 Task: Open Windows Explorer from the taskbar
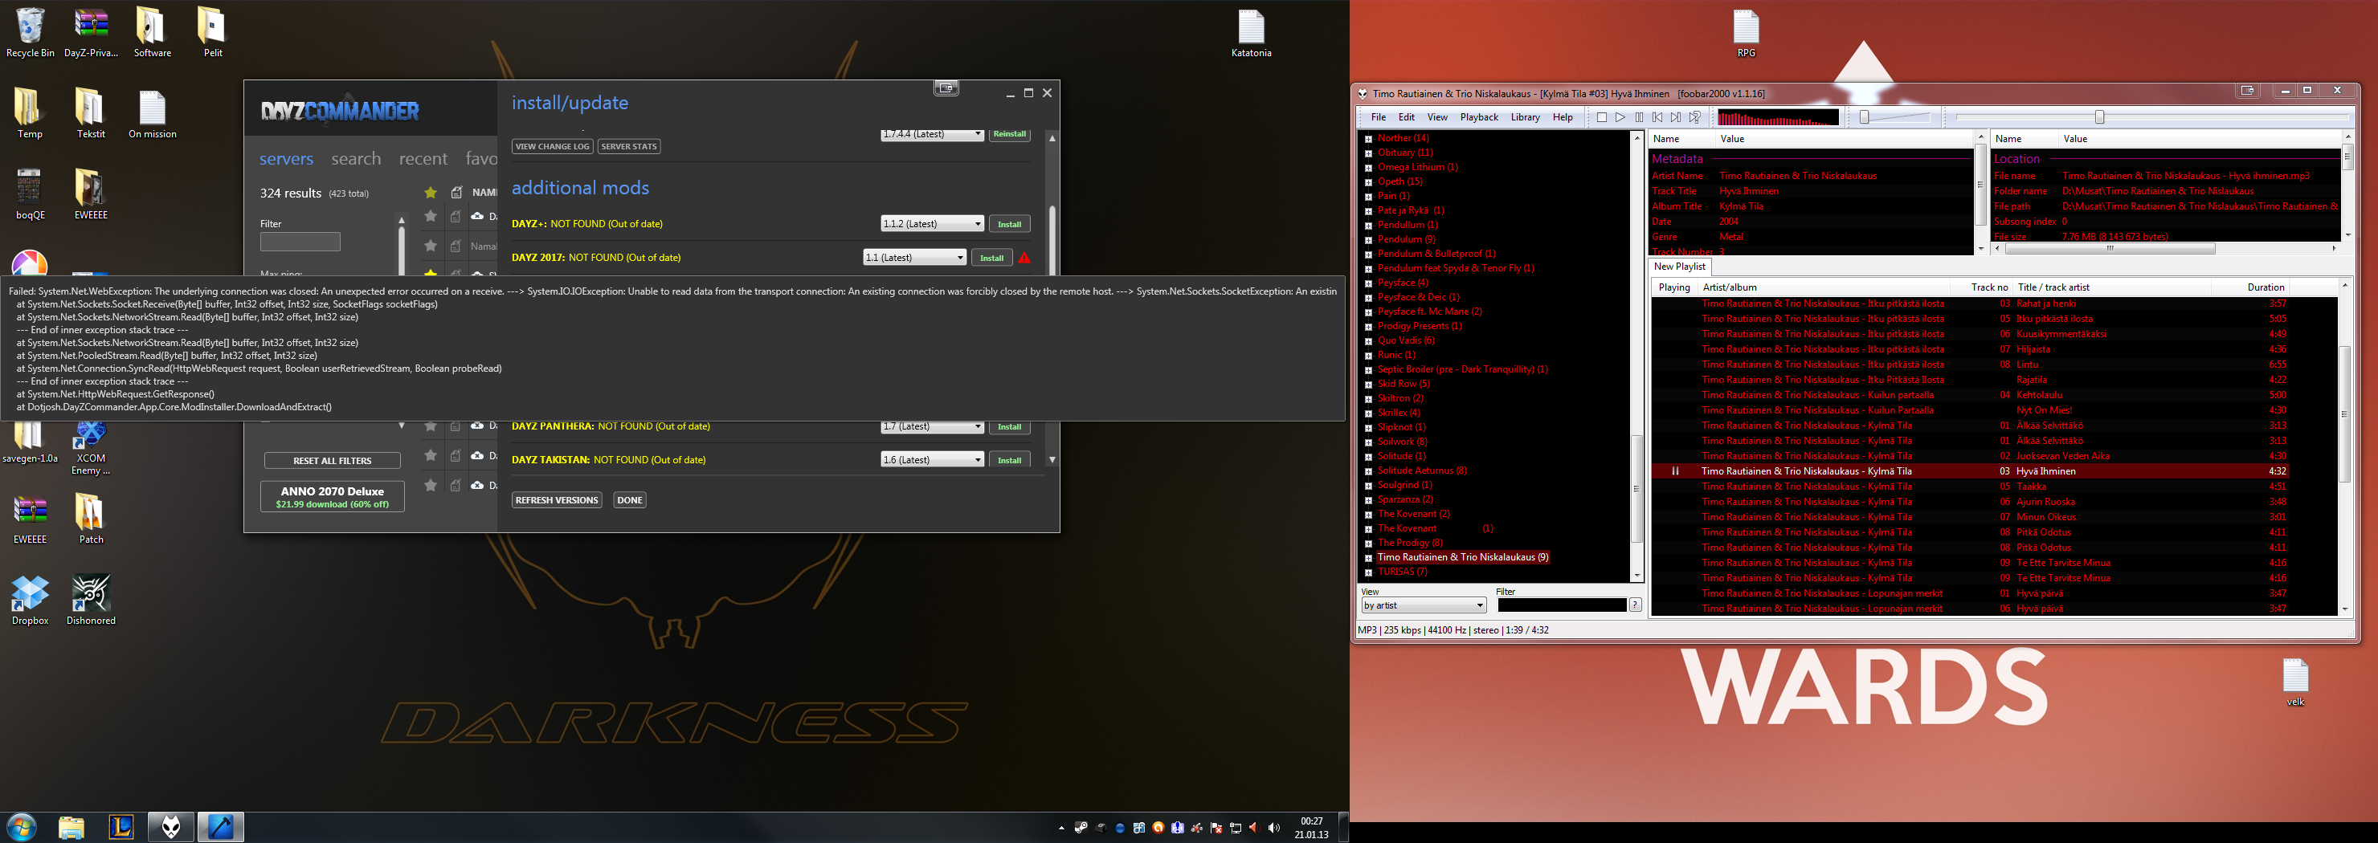[71, 826]
